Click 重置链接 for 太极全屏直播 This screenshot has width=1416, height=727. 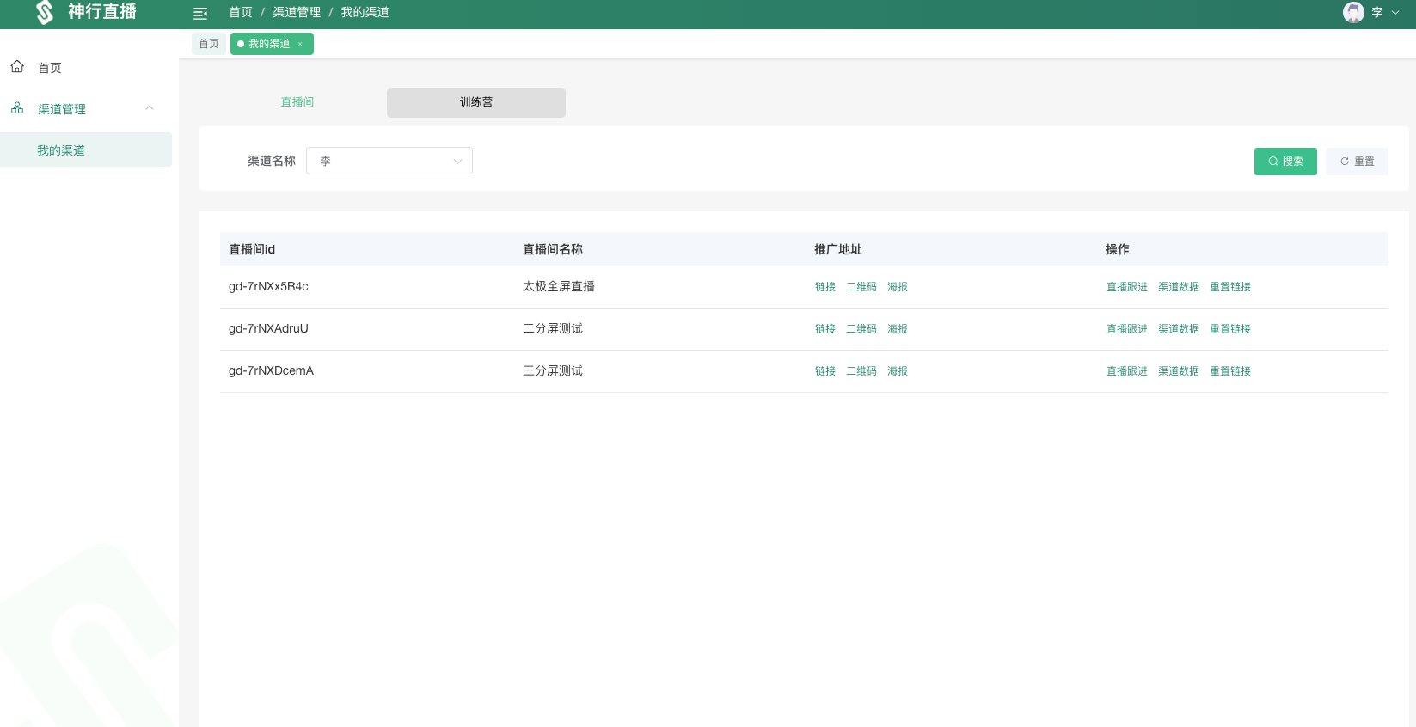point(1230,287)
